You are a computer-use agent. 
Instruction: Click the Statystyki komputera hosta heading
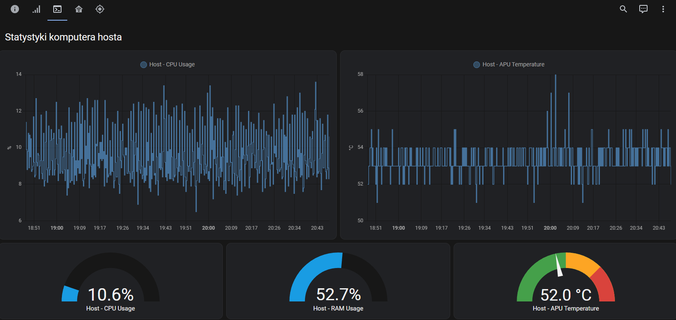pyautogui.click(x=63, y=37)
